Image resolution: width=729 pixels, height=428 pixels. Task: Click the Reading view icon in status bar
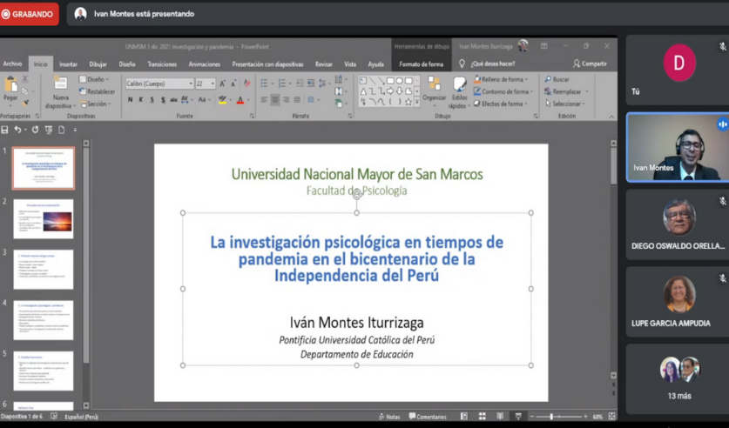pos(500,417)
